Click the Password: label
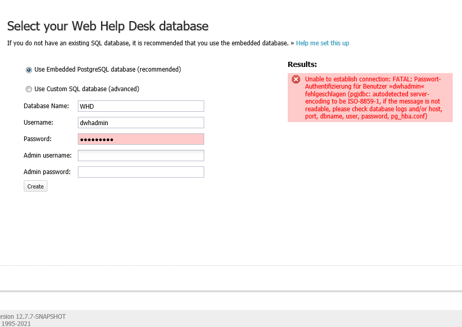The image size is (462, 327). (x=38, y=139)
